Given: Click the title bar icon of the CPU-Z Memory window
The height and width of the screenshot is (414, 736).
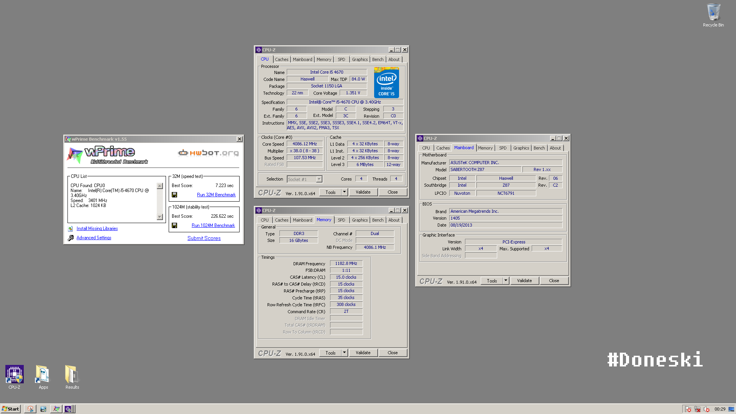Looking at the screenshot, I should [259, 210].
